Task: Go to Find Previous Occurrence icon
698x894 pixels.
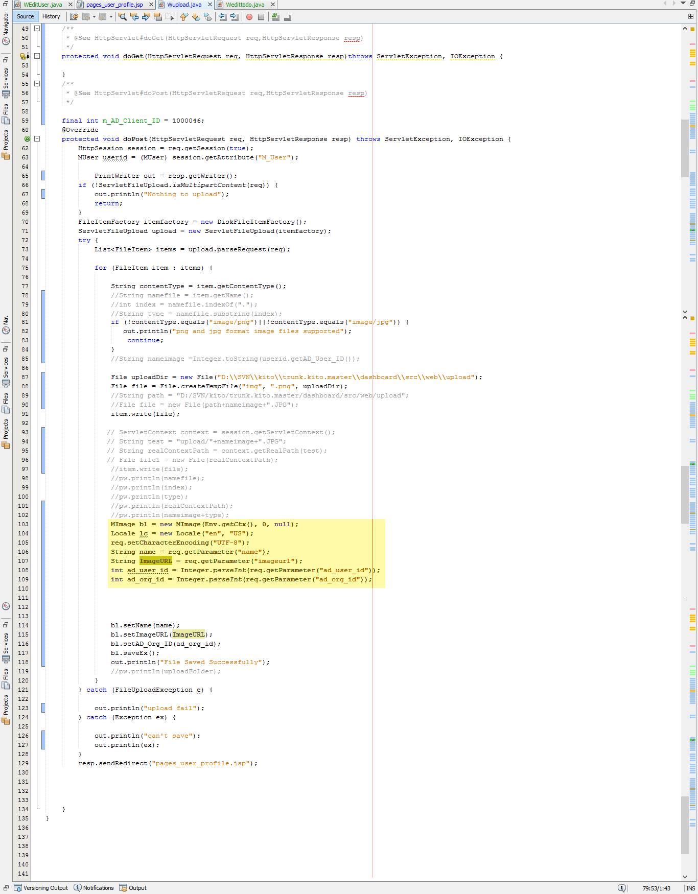Action: (134, 16)
